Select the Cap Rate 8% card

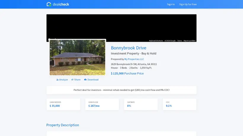click(141, 104)
